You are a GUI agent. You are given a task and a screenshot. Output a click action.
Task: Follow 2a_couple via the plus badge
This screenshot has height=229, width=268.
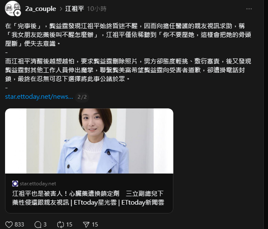click(x=17, y=13)
